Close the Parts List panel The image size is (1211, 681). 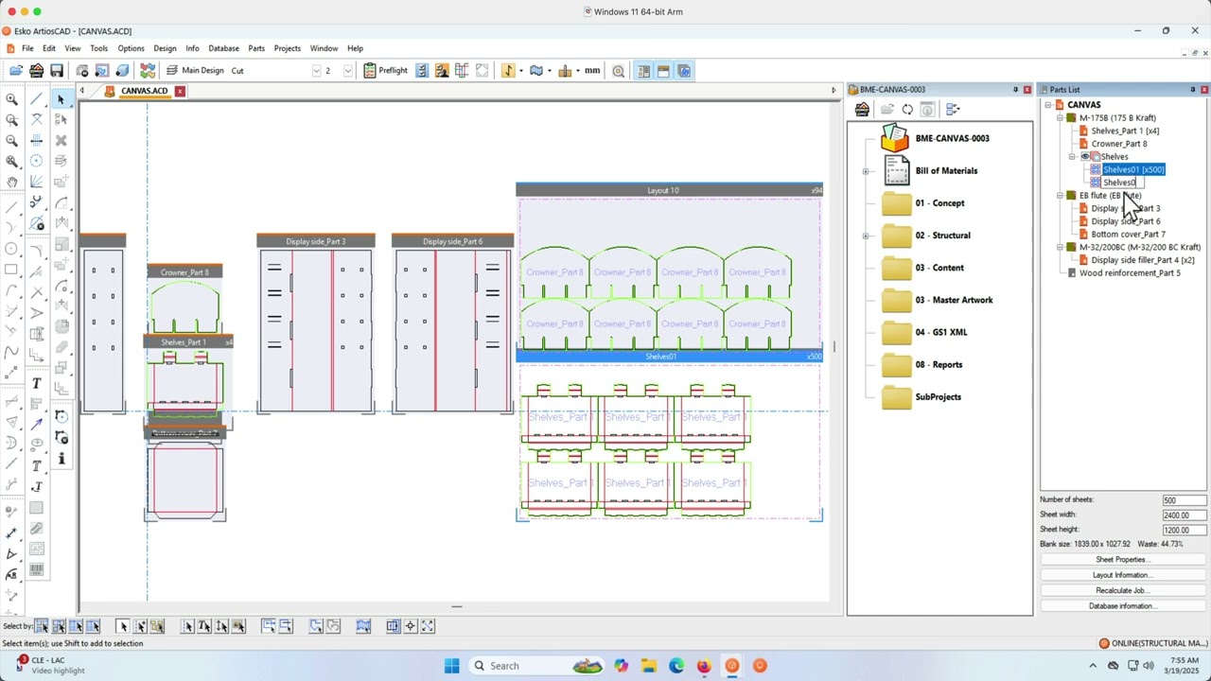coord(1203,90)
